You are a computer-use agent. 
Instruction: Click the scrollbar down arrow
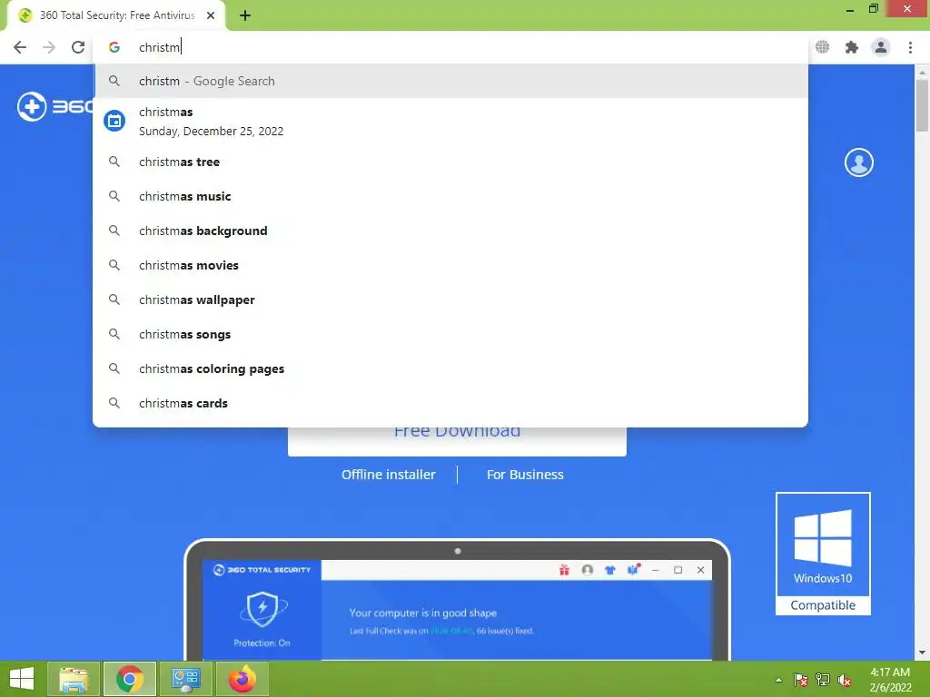click(922, 653)
